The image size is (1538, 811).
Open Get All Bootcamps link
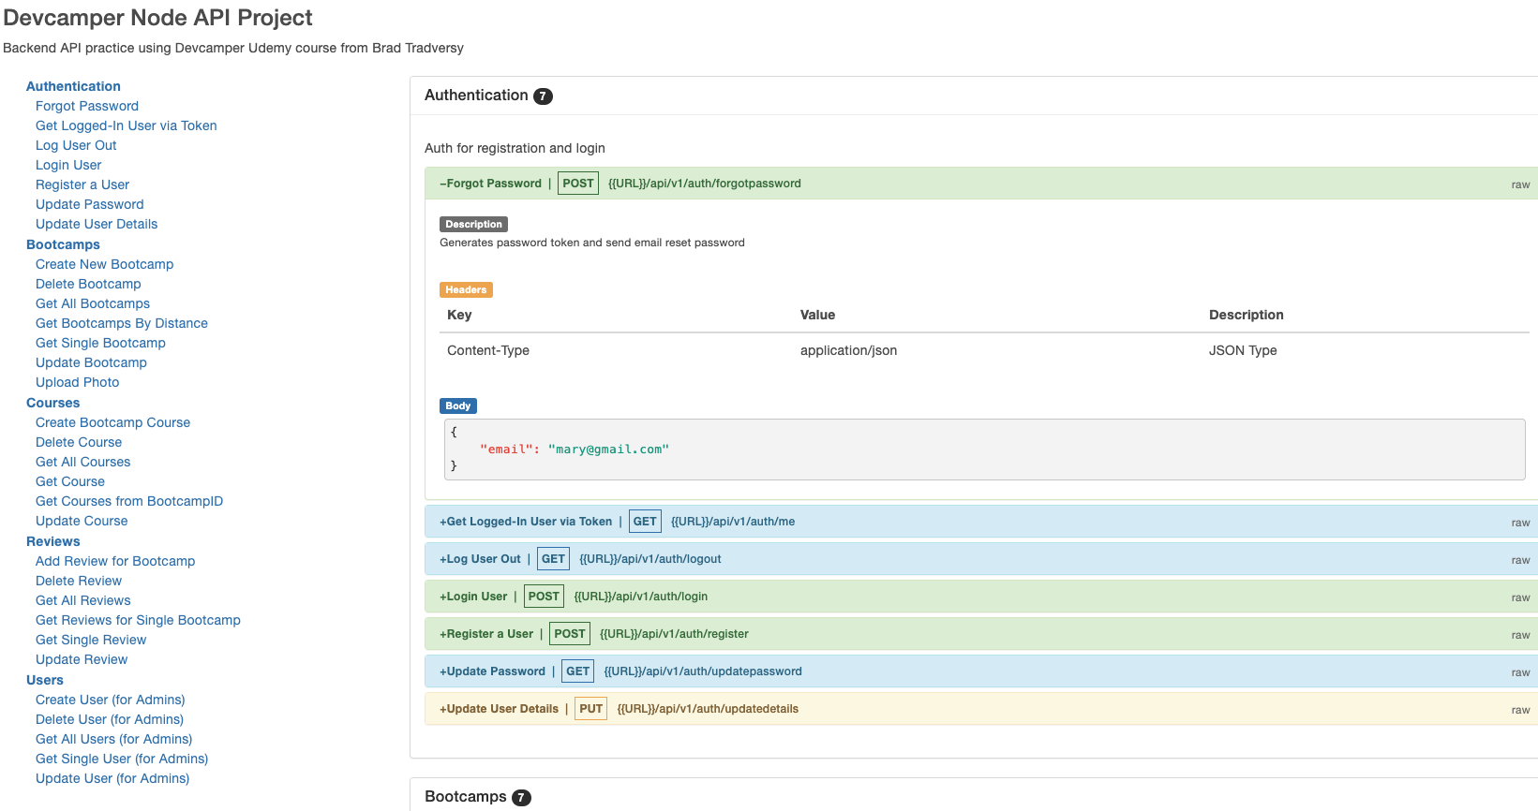pos(93,303)
